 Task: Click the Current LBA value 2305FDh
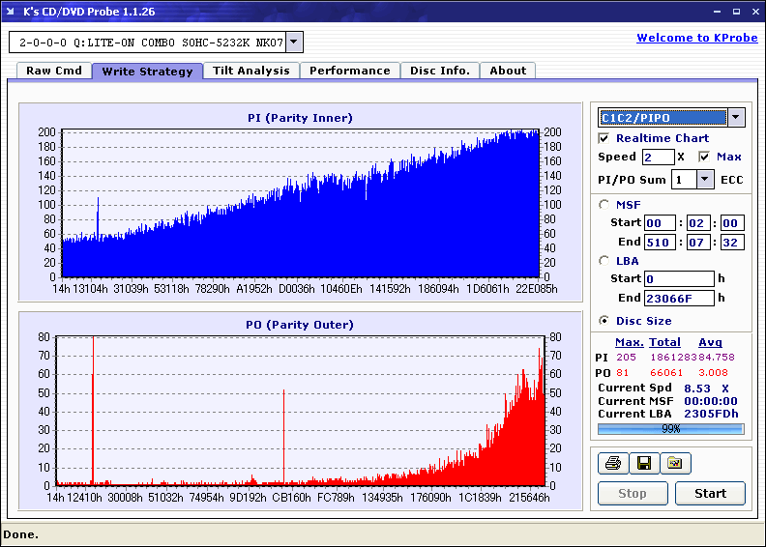pyautogui.click(x=711, y=414)
